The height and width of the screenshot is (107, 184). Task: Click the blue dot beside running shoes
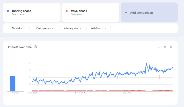click(8, 11)
